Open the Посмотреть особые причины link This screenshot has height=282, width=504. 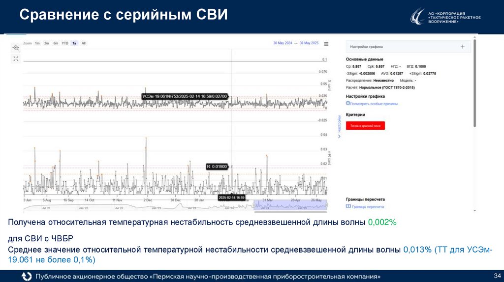click(x=374, y=104)
